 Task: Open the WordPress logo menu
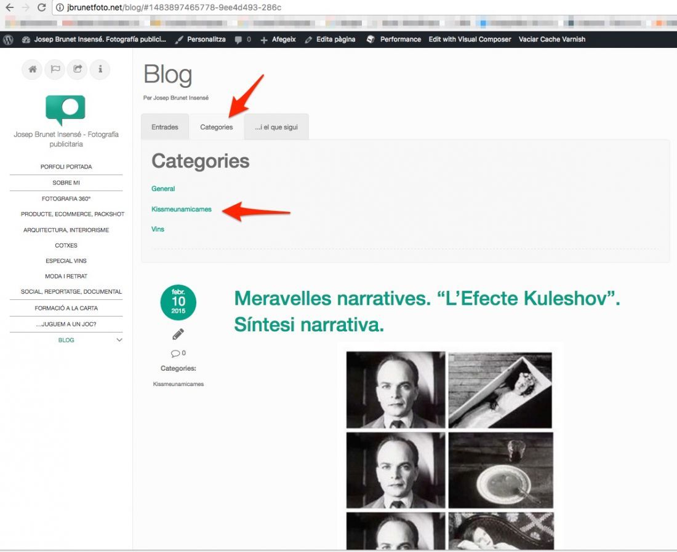pos(8,40)
